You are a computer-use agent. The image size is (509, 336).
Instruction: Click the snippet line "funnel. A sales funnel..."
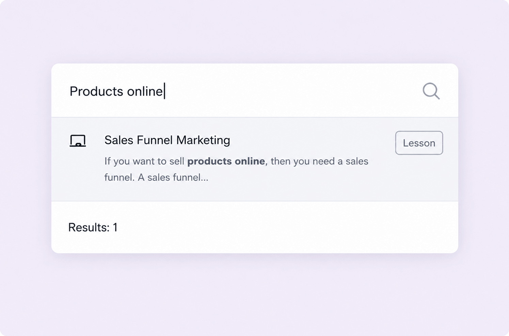point(156,178)
